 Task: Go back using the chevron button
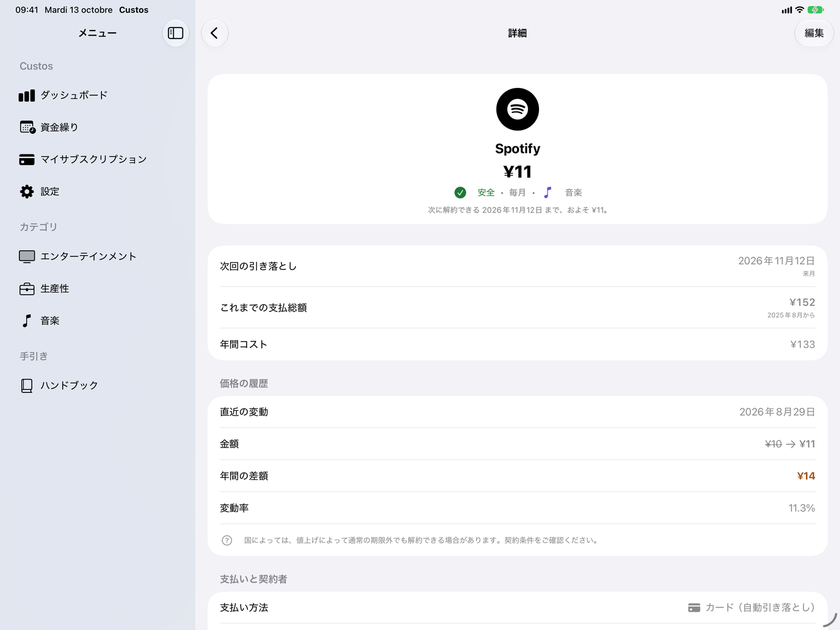(x=215, y=33)
